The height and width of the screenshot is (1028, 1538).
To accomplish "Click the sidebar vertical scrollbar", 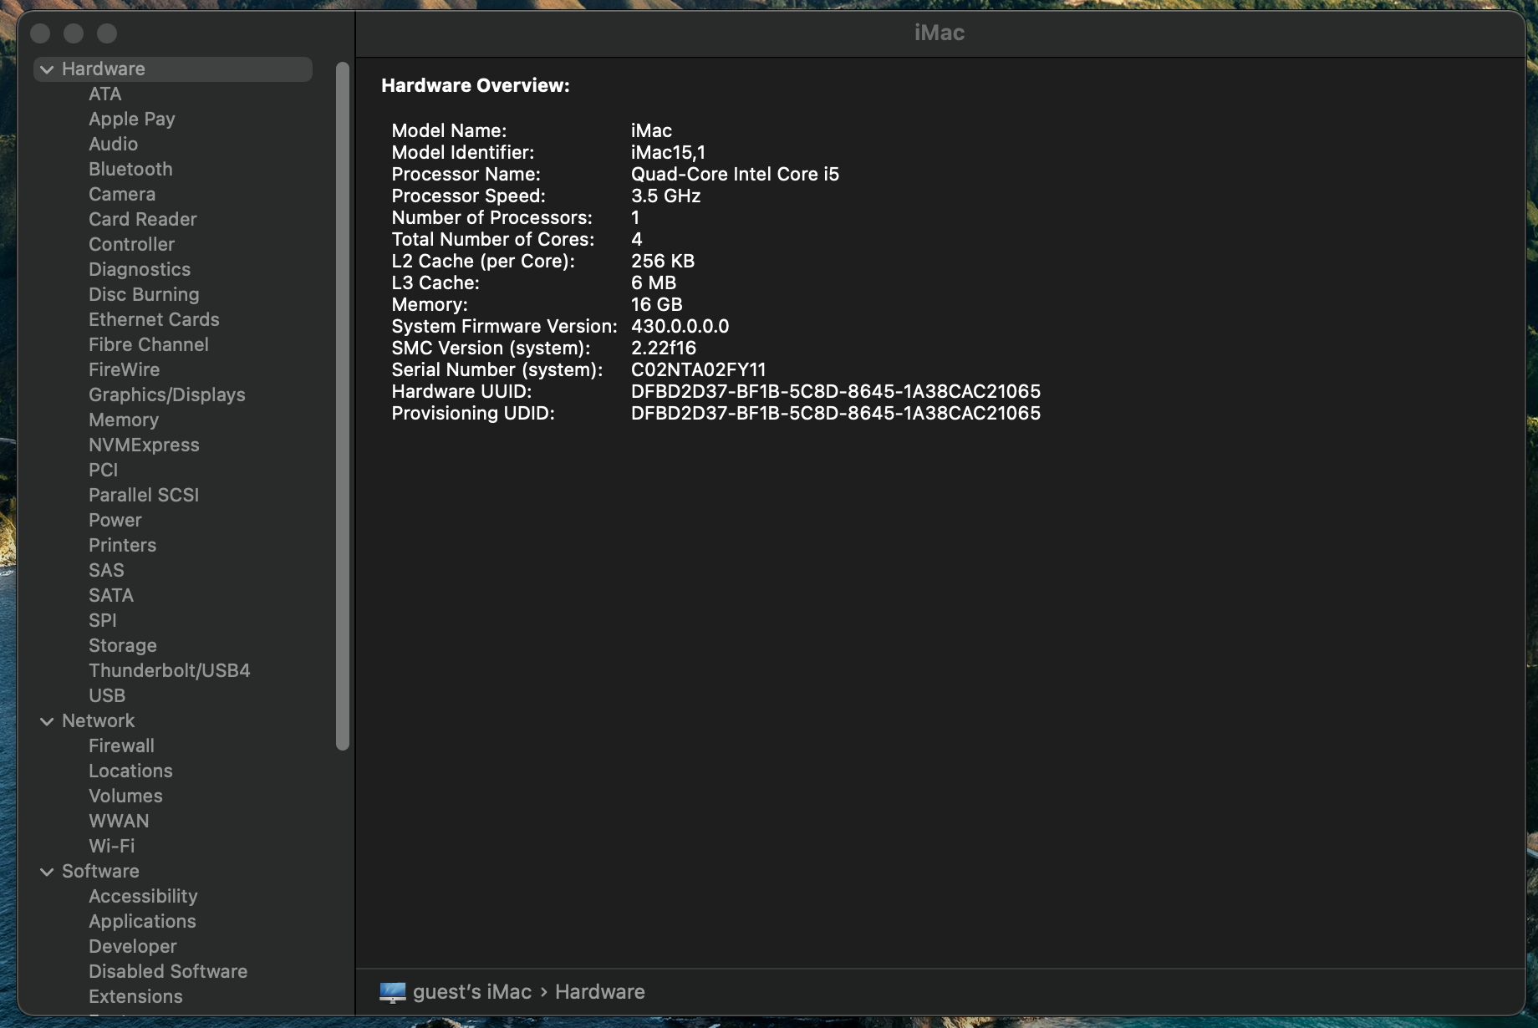I will click(342, 406).
